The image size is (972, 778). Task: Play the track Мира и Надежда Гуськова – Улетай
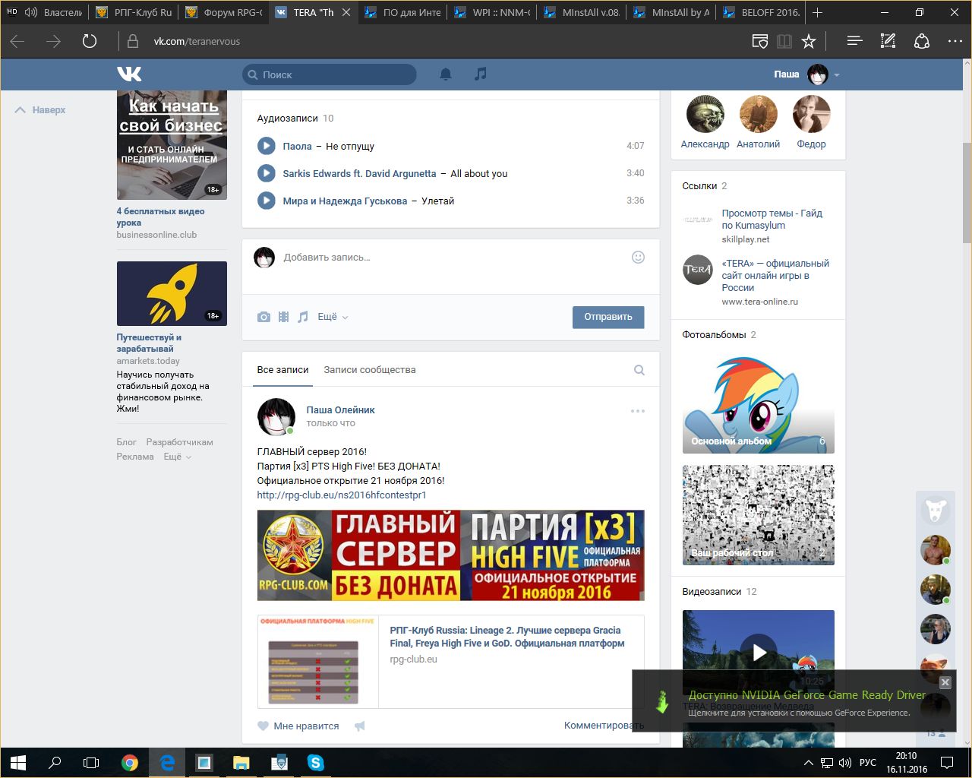(266, 201)
